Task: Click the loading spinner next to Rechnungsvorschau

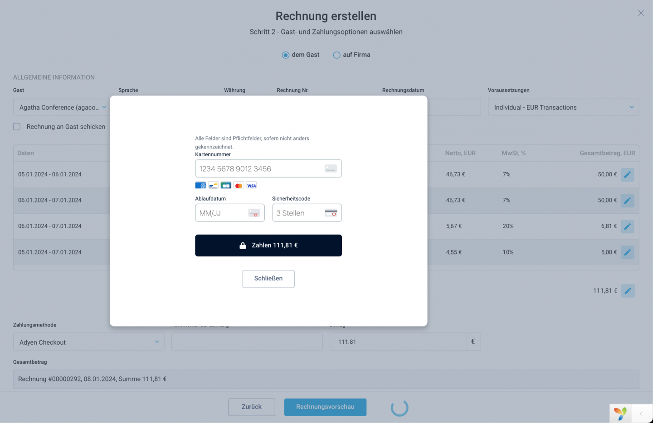Action: click(400, 408)
